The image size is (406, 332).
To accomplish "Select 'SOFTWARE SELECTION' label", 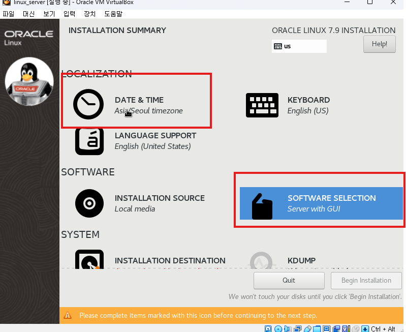I will (x=332, y=198).
